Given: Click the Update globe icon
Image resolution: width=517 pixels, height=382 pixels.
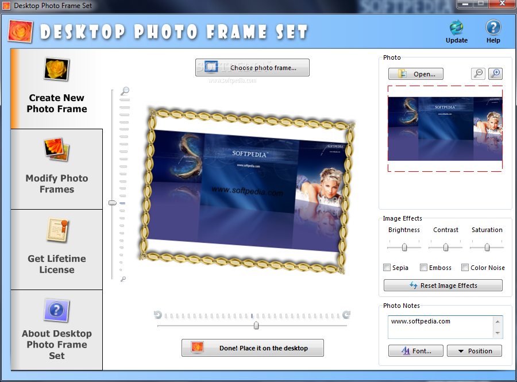Looking at the screenshot, I should [457, 28].
